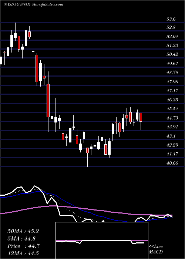Select the 48.79 price axis label

click(x=172, y=73)
